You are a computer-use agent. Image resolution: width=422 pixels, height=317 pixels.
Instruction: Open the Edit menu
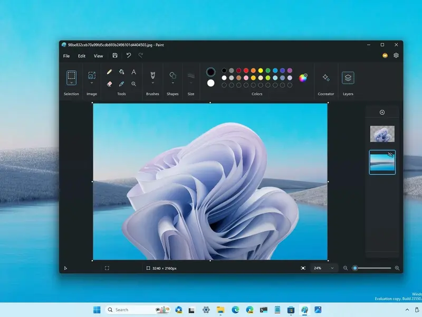pos(82,56)
